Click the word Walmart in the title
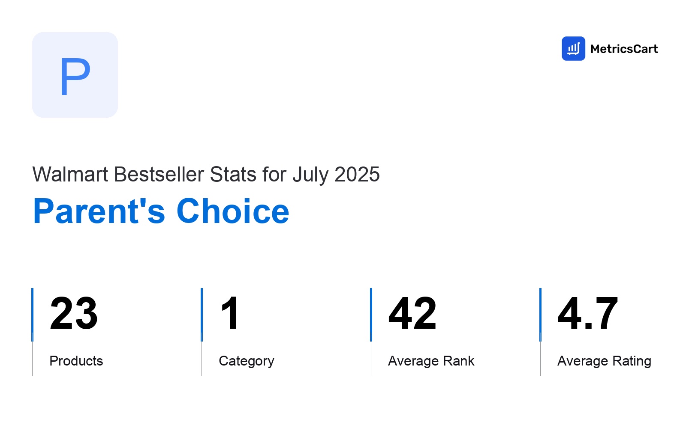The image size is (686, 428). (x=70, y=175)
